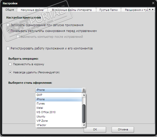Image resolution: width=157 pixels, height=137 pixels.
Task: Click the Отмена button
Action: (x=123, y=129)
